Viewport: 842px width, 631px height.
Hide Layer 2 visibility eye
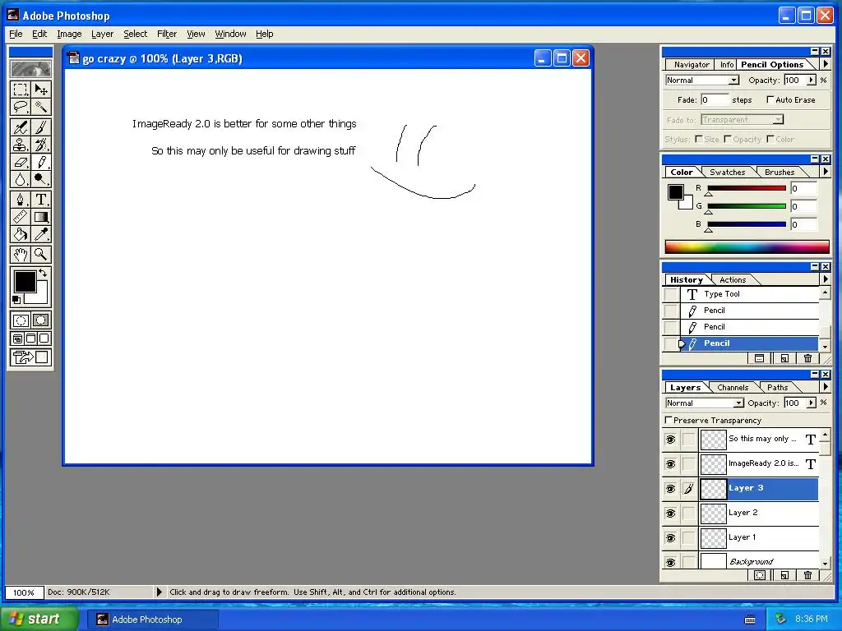point(671,514)
